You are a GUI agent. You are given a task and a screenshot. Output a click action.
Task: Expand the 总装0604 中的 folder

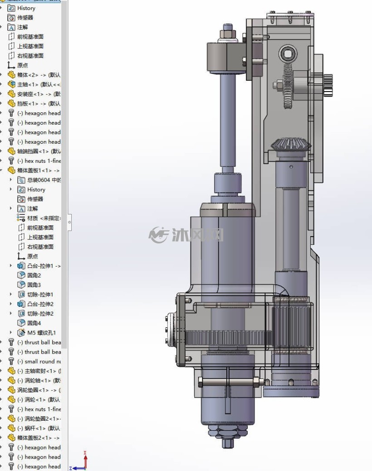(x=11, y=180)
